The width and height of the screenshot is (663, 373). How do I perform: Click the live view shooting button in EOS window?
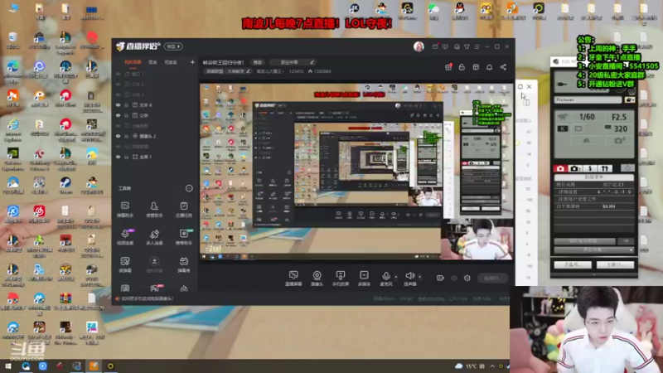click(x=585, y=241)
